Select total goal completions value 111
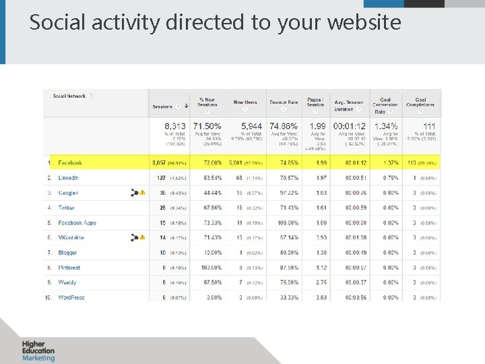 click(429, 126)
